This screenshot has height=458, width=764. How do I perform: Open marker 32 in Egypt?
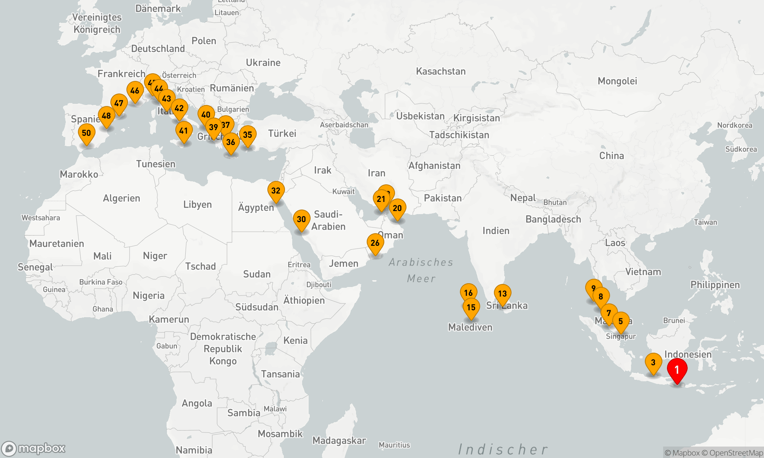pyautogui.click(x=275, y=190)
